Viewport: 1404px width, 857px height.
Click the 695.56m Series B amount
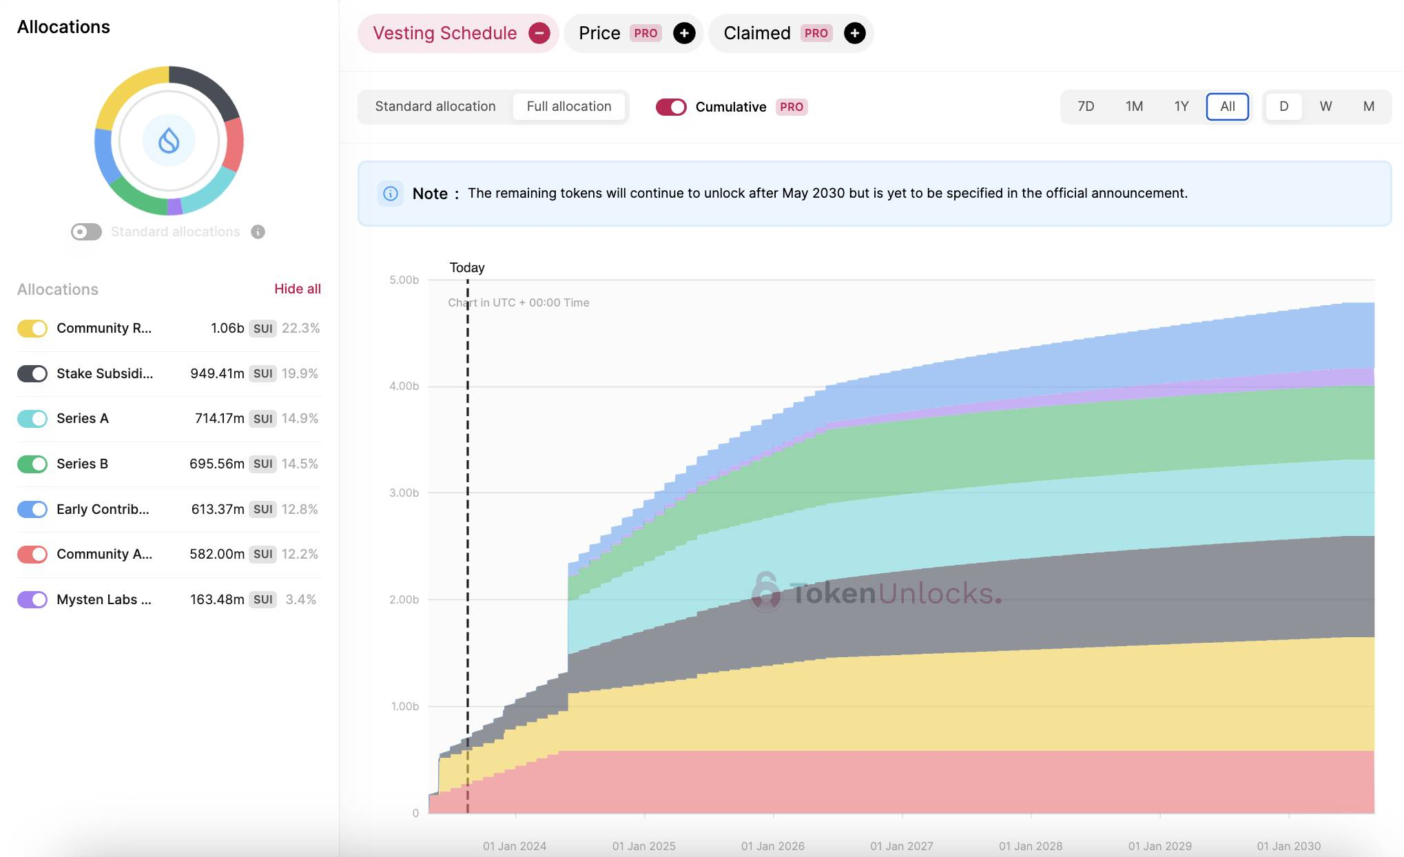tap(217, 464)
